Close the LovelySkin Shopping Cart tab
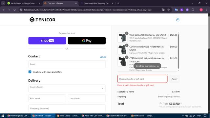210x118 pixels. tap(113, 3)
